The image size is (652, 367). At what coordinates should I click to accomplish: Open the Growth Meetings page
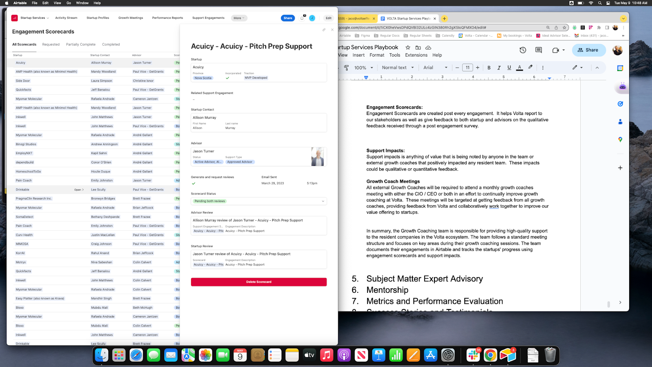(131, 18)
